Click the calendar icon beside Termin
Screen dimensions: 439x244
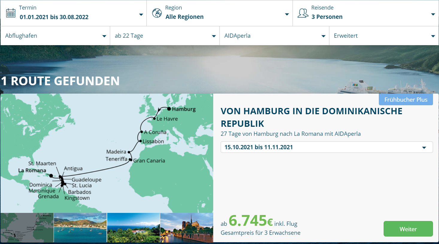(x=11, y=13)
